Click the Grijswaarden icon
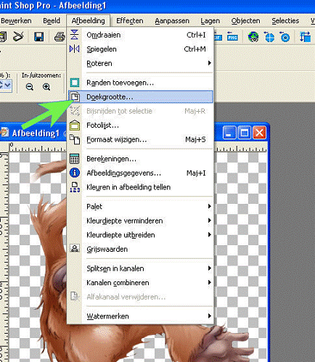 75,249
